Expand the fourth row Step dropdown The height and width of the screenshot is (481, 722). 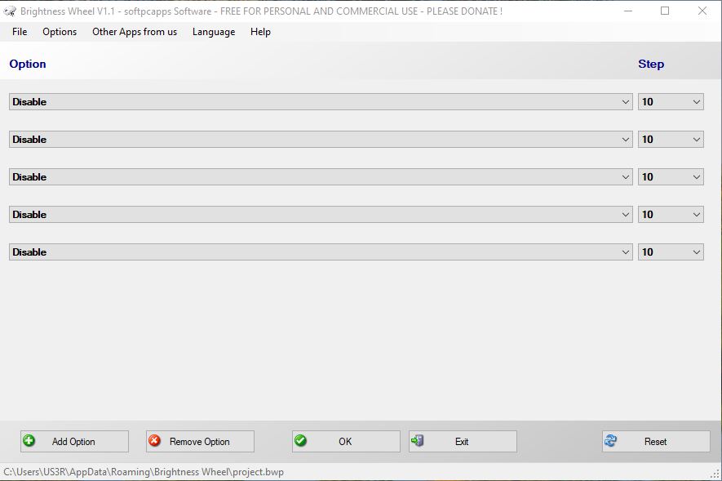[697, 215]
